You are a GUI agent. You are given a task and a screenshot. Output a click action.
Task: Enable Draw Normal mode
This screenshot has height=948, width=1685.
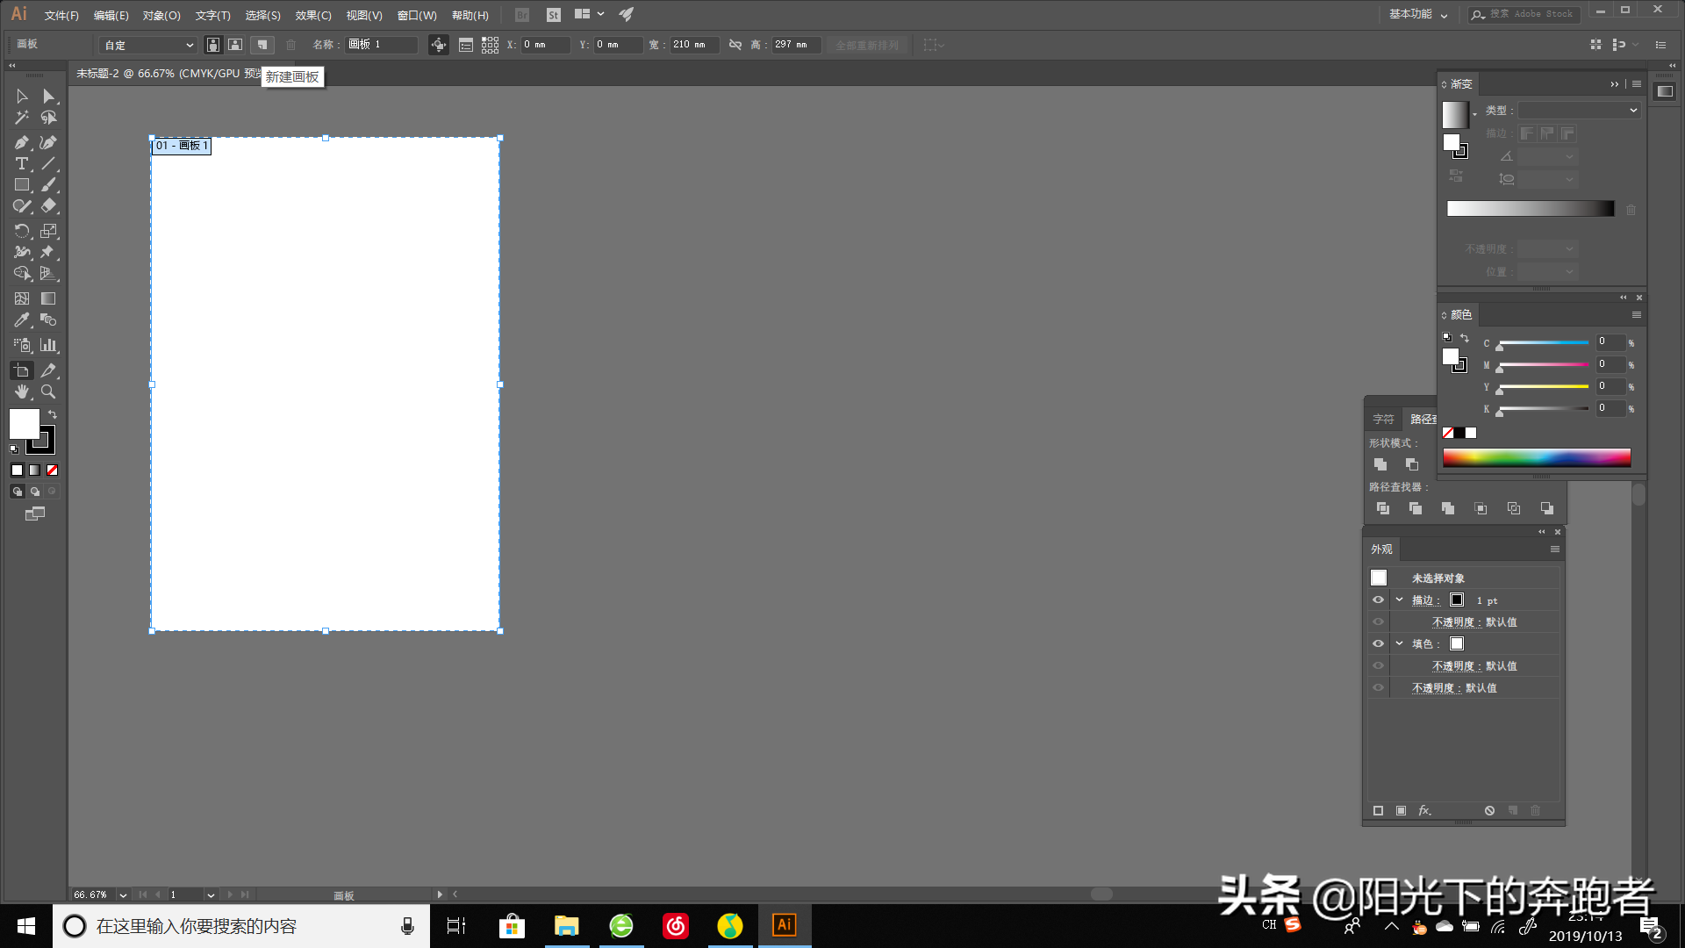[17, 492]
